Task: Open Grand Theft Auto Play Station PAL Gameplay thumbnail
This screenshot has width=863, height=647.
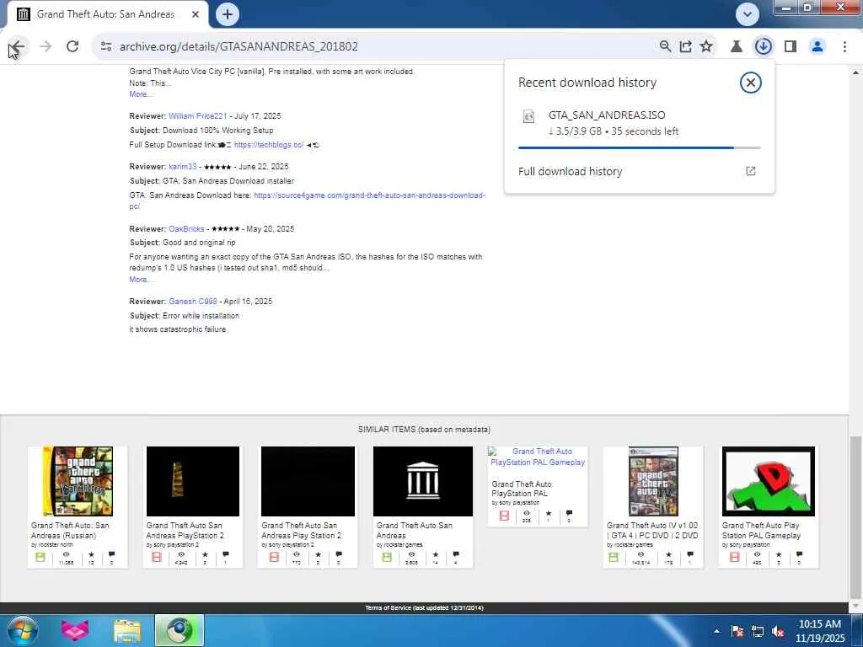Action: click(769, 481)
